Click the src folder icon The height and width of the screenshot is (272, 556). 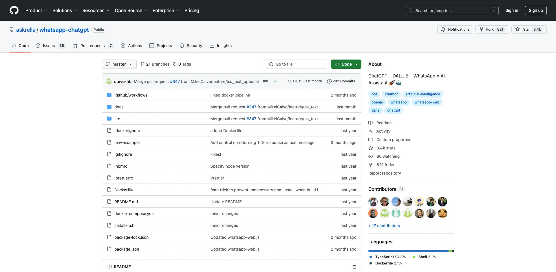tap(109, 119)
